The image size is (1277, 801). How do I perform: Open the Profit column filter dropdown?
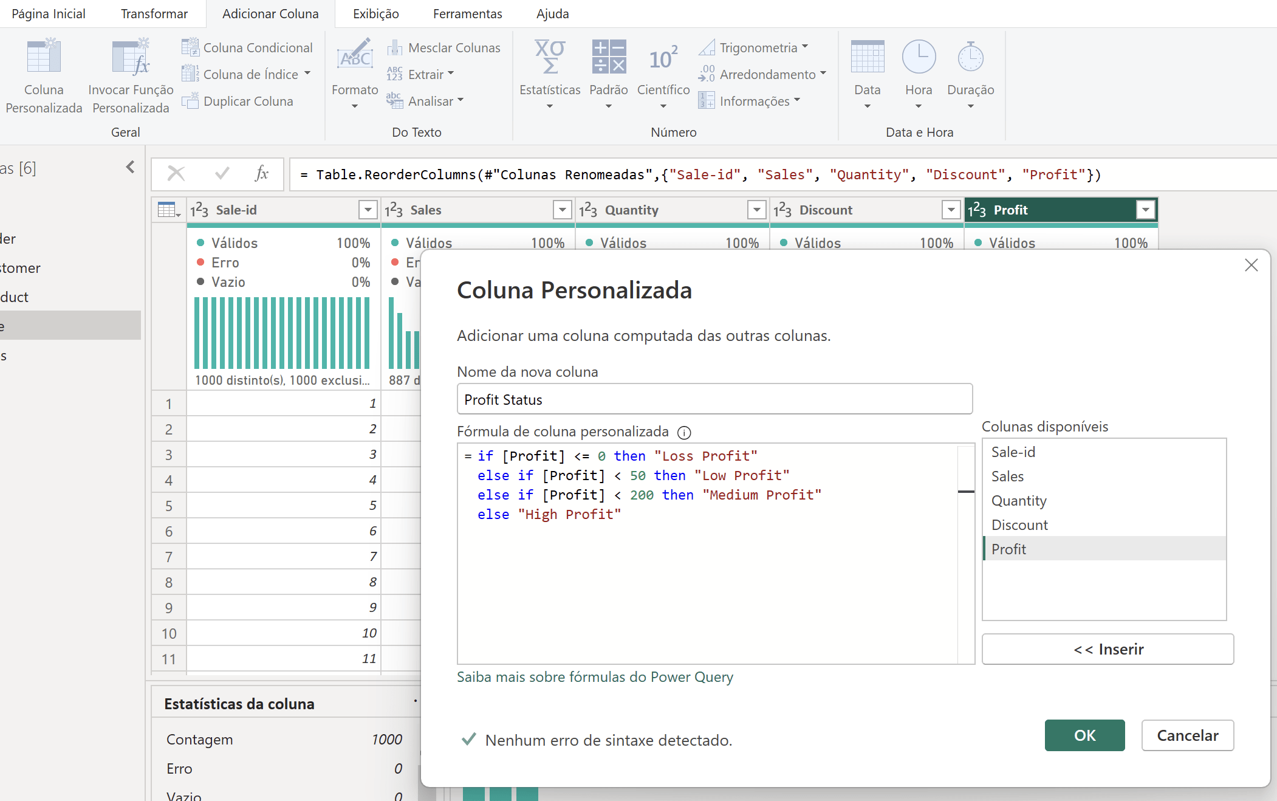[1145, 210]
